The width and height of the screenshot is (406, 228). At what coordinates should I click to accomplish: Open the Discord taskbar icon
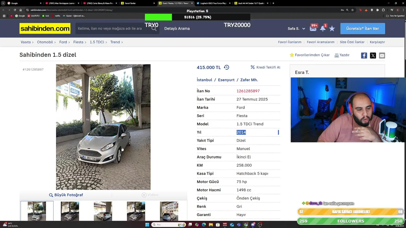pyautogui.click(x=253, y=225)
